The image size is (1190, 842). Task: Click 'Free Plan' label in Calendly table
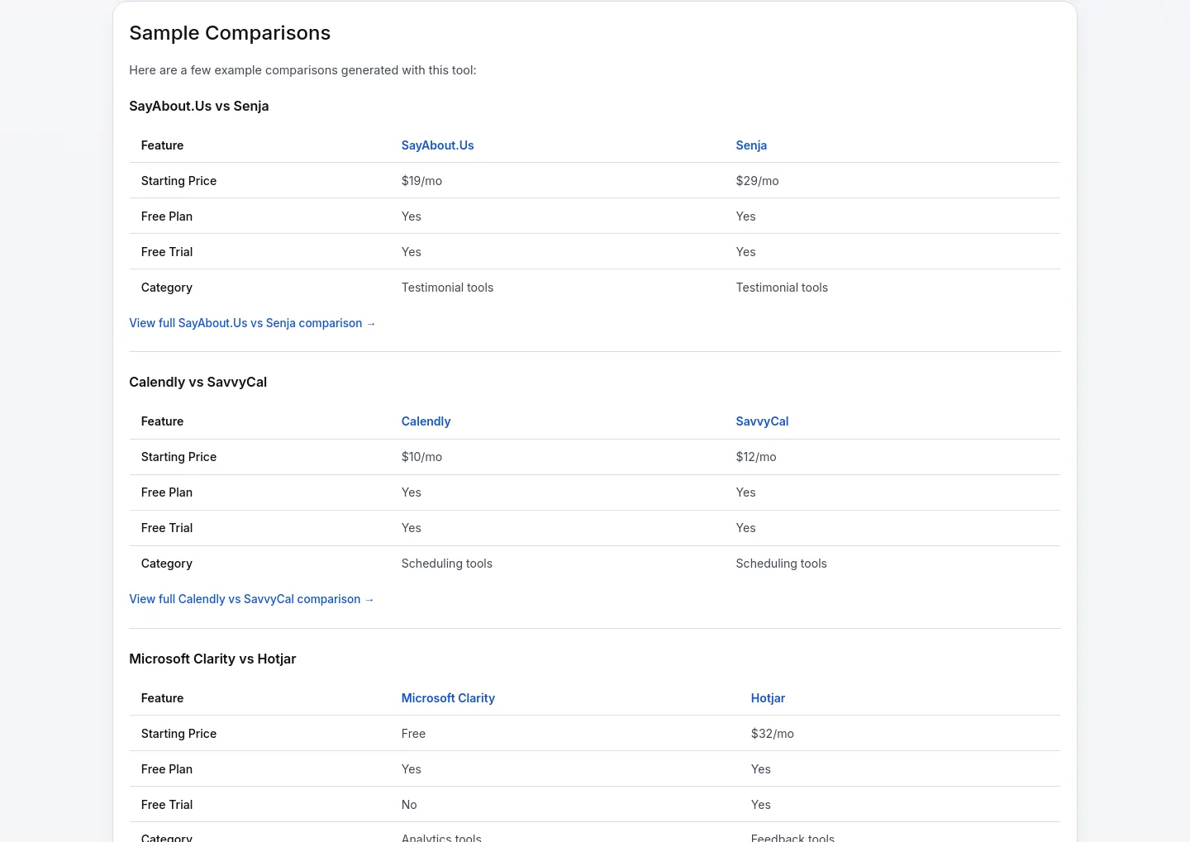click(x=167, y=492)
